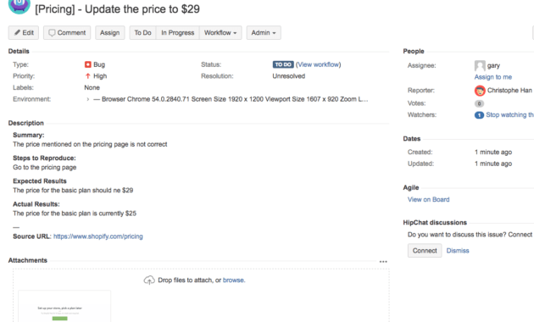Open the Admin dropdown menu

(264, 33)
